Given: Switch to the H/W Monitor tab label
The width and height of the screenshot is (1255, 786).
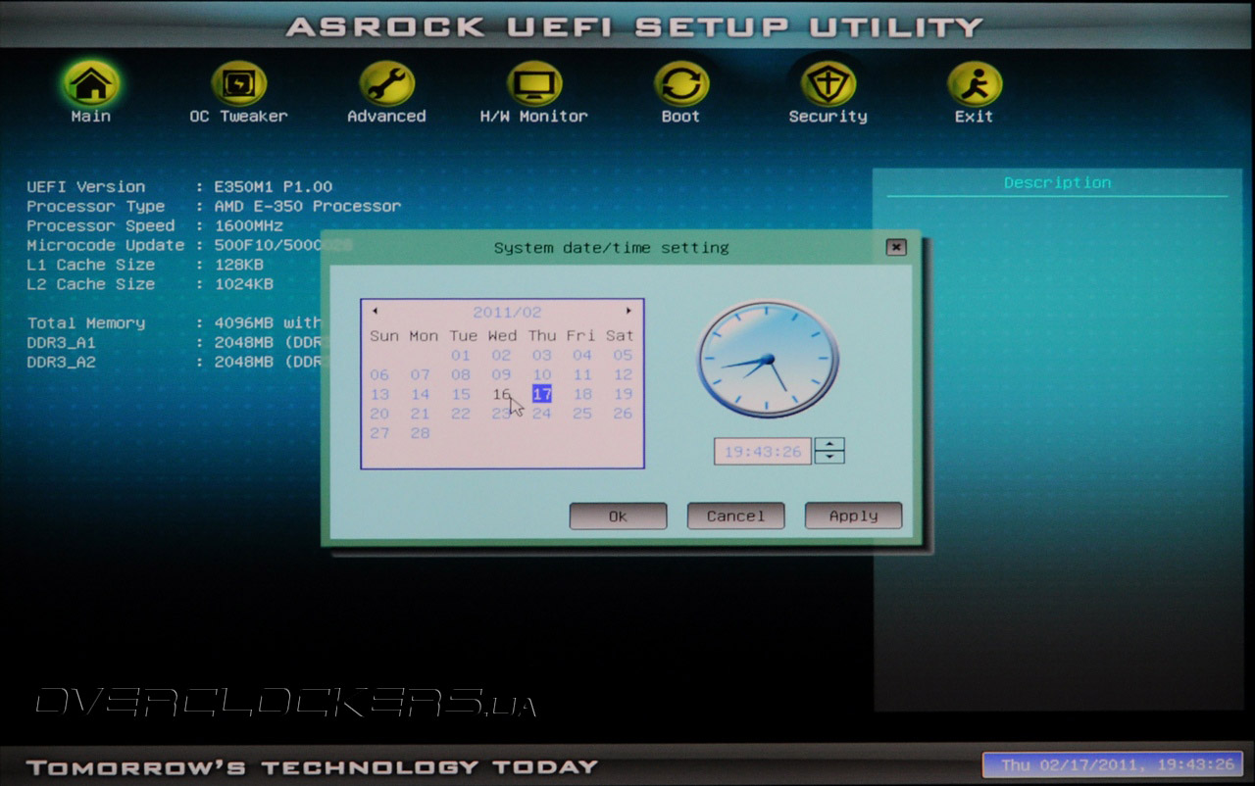Looking at the screenshot, I should click(x=533, y=117).
